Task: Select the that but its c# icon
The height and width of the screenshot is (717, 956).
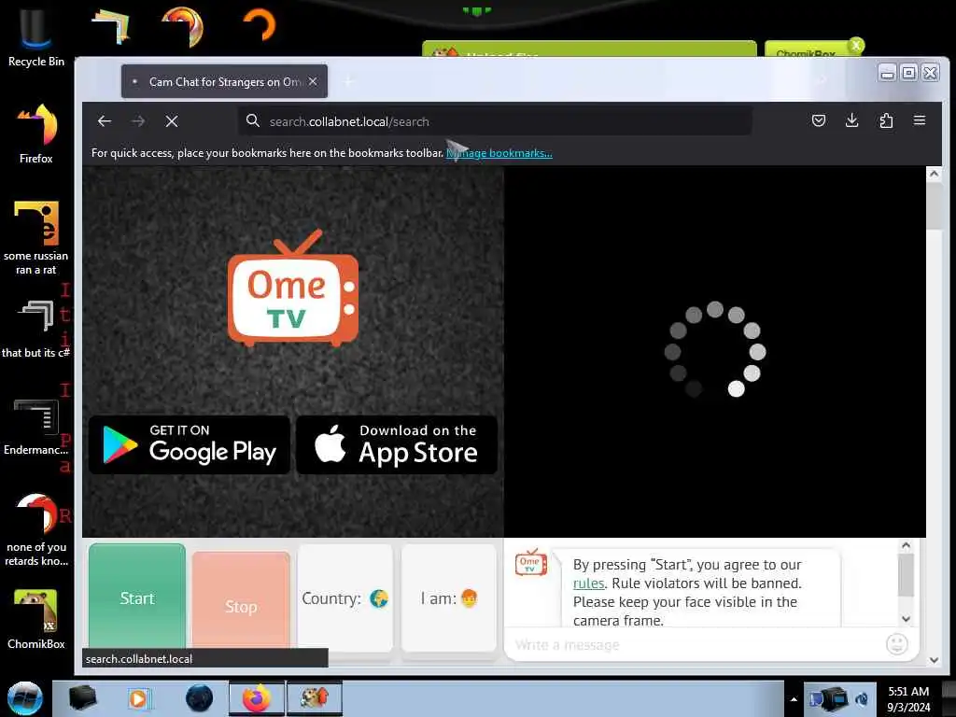Action: pyautogui.click(x=36, y=330)
